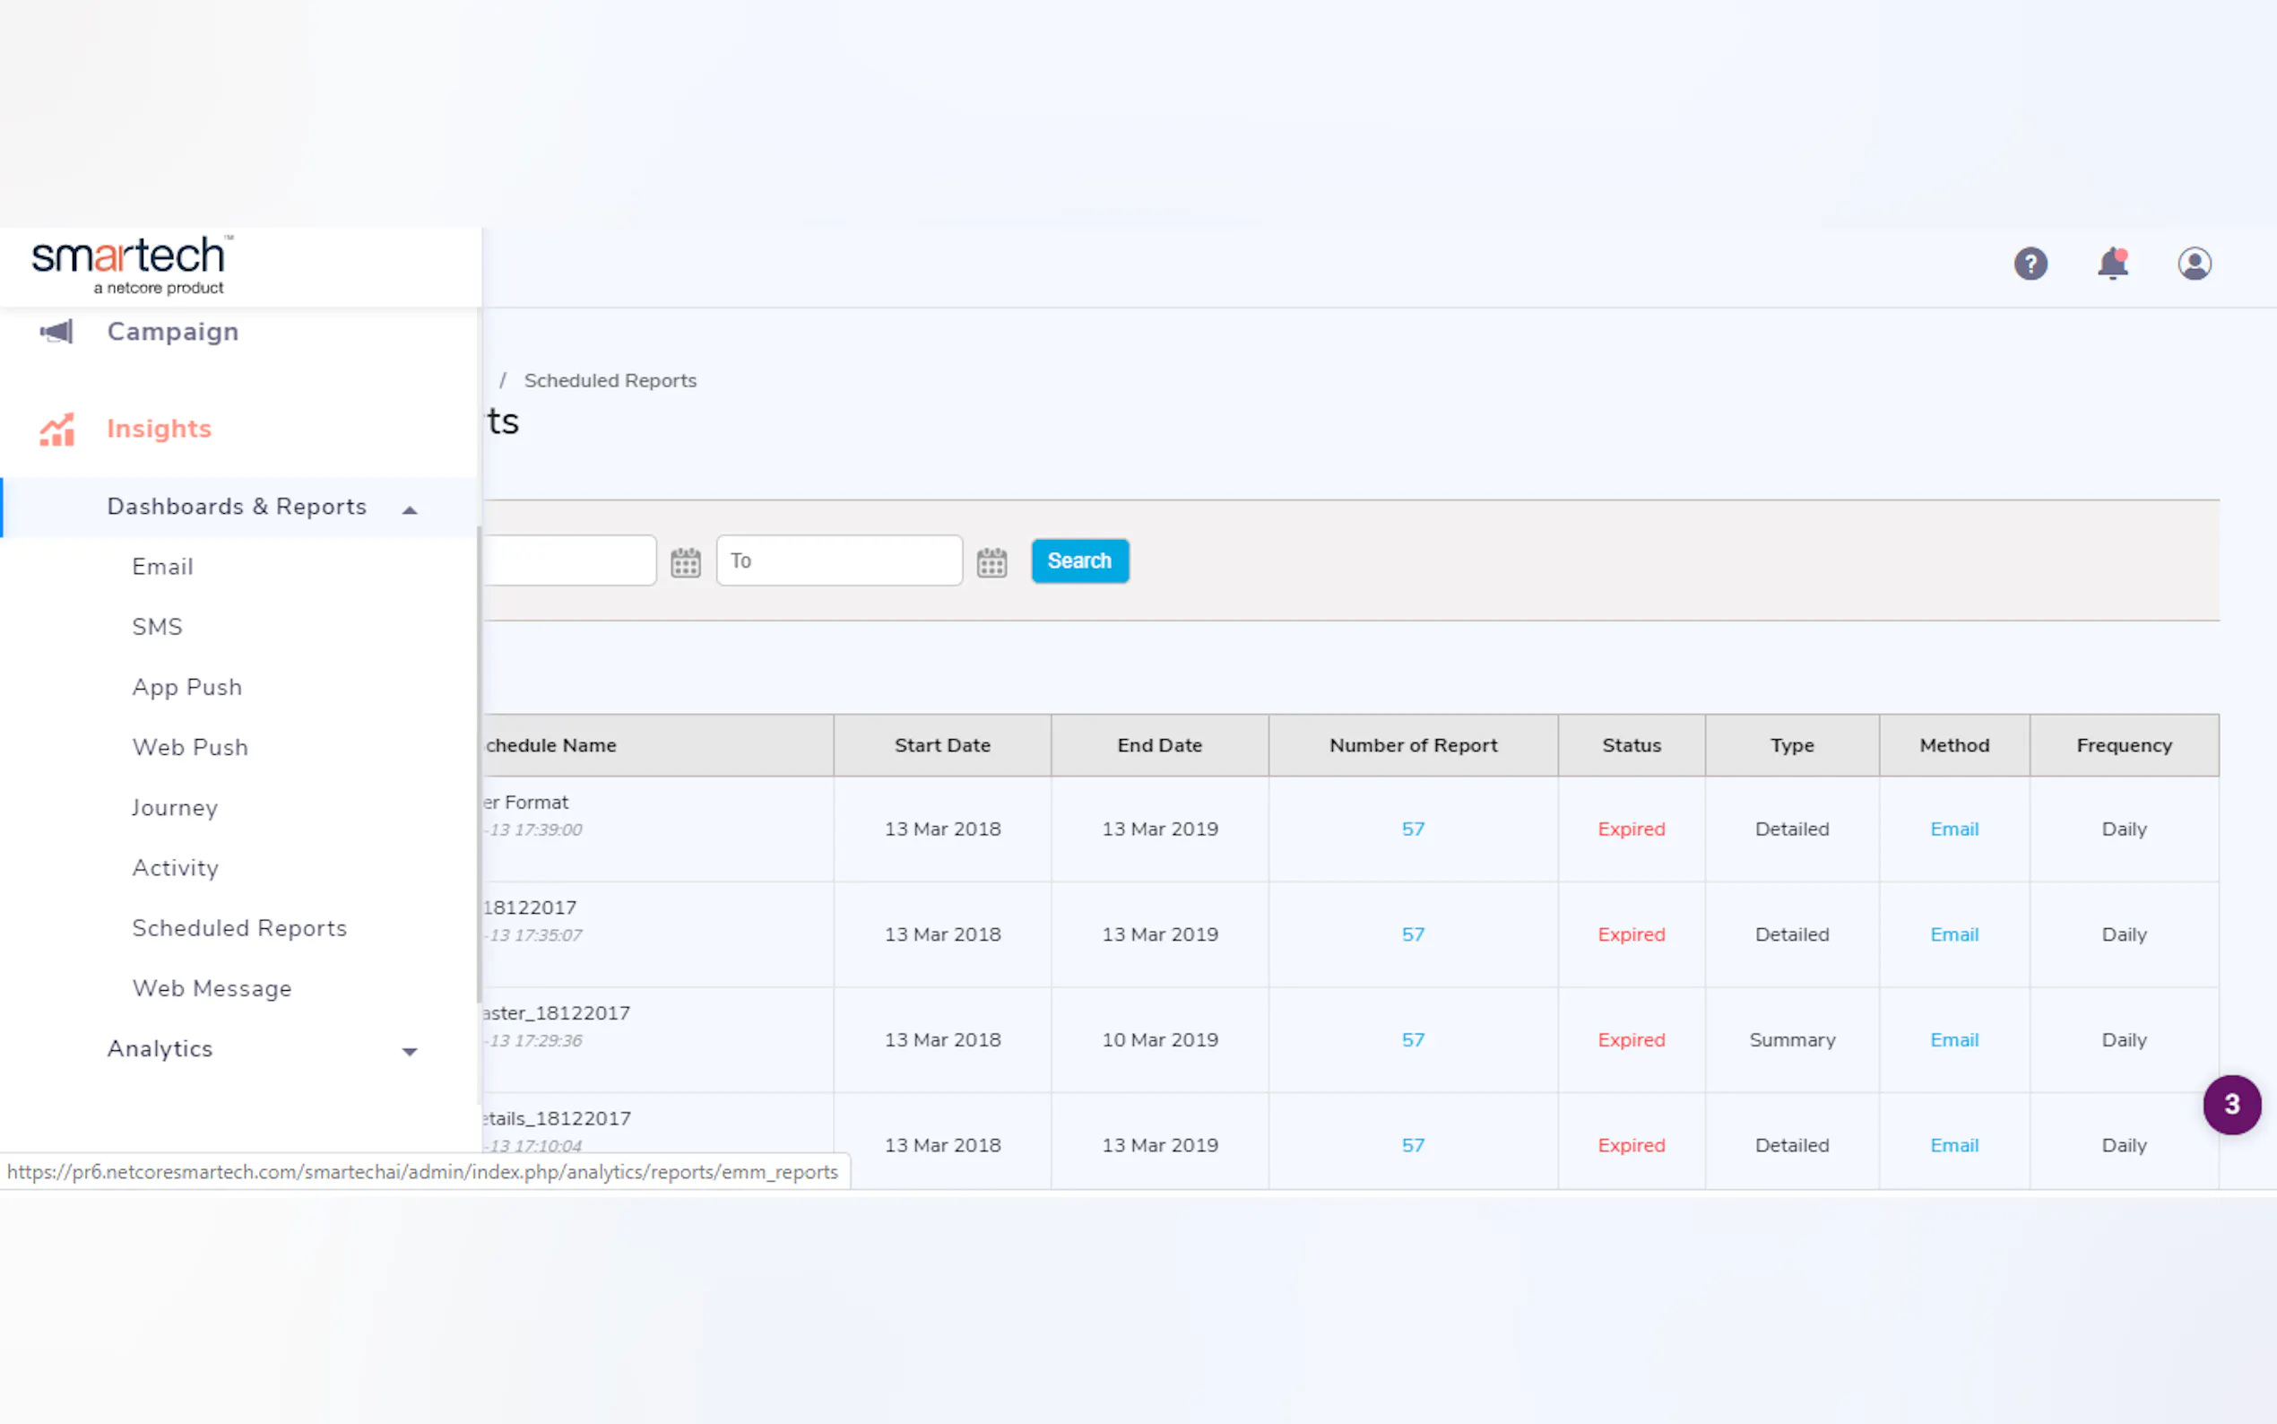Click the Campaign megaphone icon
This screenshot has width=2277, height=1424.
click(x=56, y=332)
